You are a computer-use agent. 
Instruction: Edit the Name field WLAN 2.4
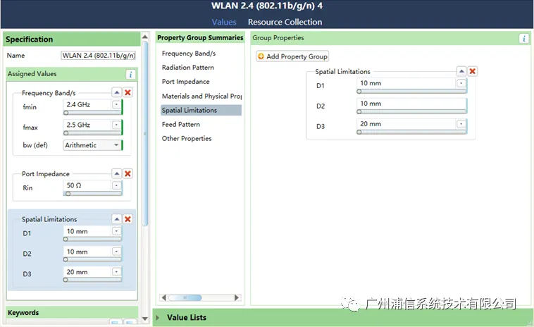tap(99, 55)
